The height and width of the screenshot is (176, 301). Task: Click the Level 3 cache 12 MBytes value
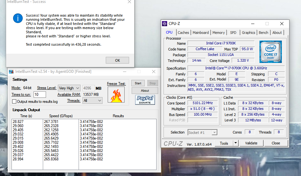pyautogui.click(x=253, y=120)
